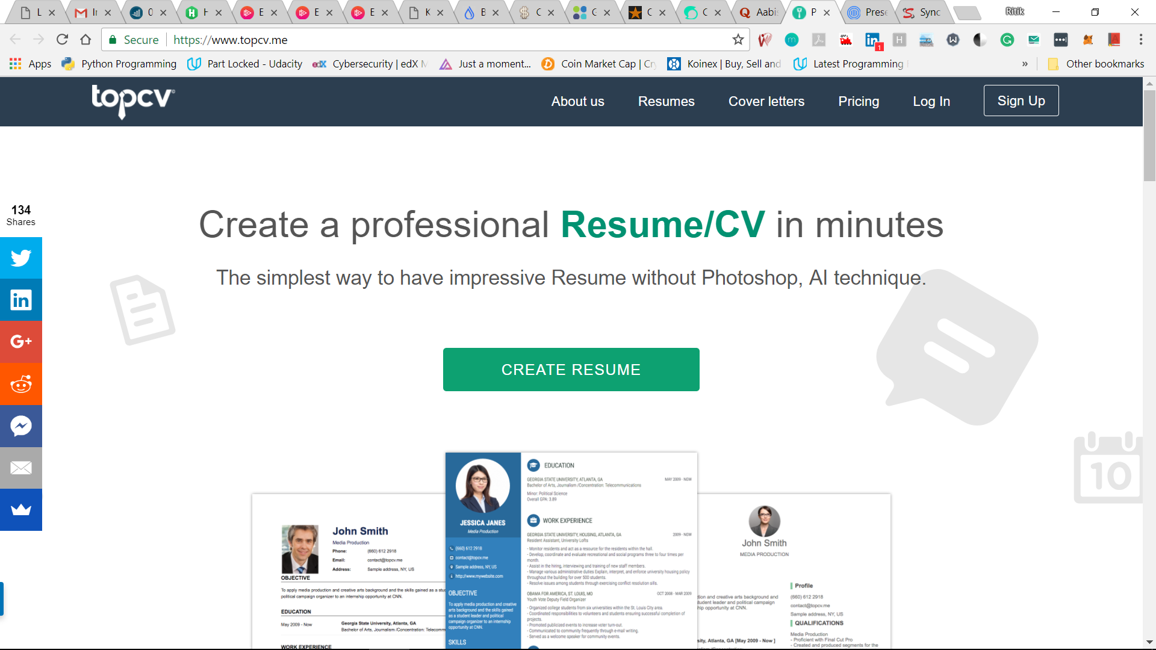The width and height of the screenshot is (1156, 650).
Task: Click the email share envelope icon
Action: pos(21,468)
